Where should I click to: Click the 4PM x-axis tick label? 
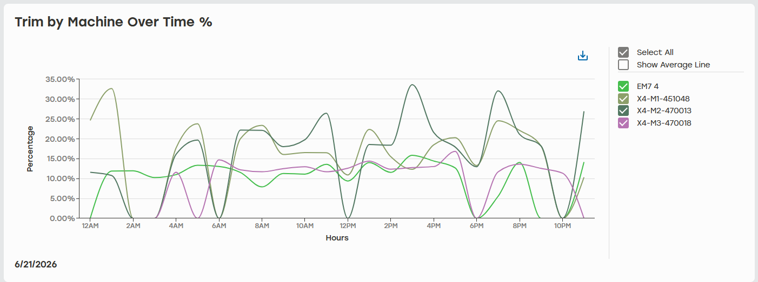pyautogui.click(x=434, y=225)
